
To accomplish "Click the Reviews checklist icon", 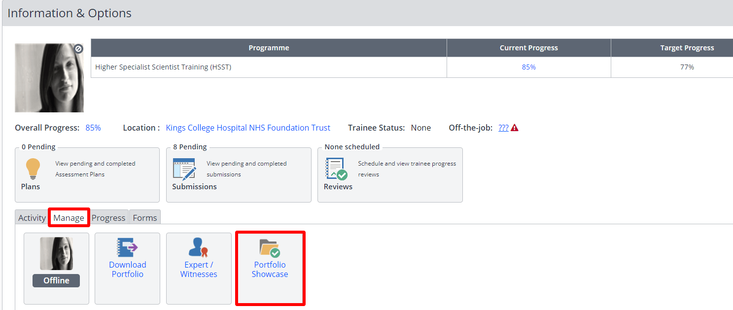I will [336, 169].
